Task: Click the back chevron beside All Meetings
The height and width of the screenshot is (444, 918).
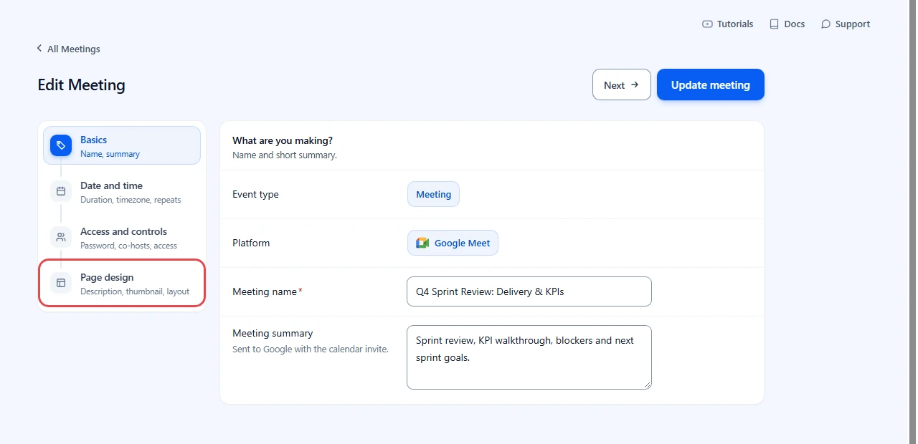Action: [x=39, y=49]
